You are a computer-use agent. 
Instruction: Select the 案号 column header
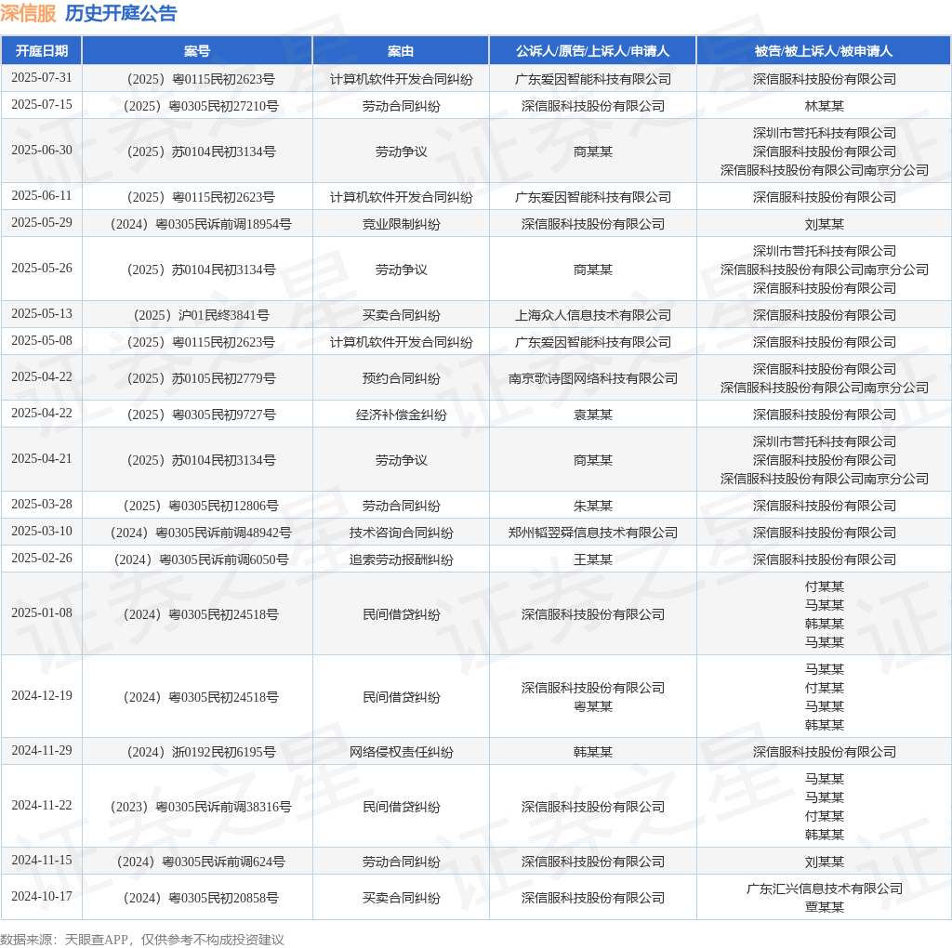point(197,51)
